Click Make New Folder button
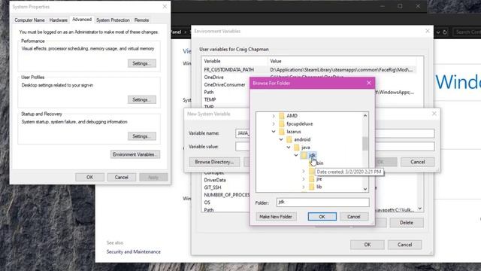The height and width of the screenshot is (271, 481). tap(276, 217)
